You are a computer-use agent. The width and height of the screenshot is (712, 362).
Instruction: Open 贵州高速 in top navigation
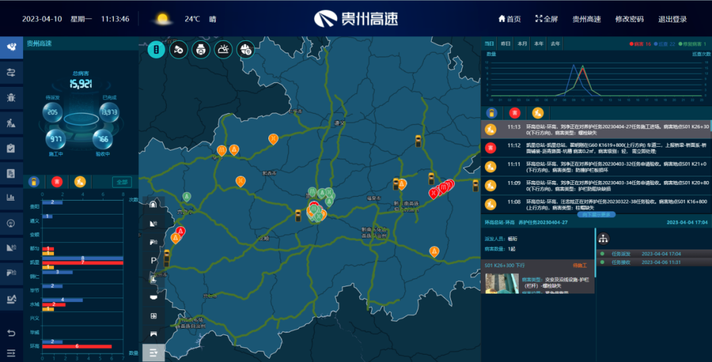586,19
